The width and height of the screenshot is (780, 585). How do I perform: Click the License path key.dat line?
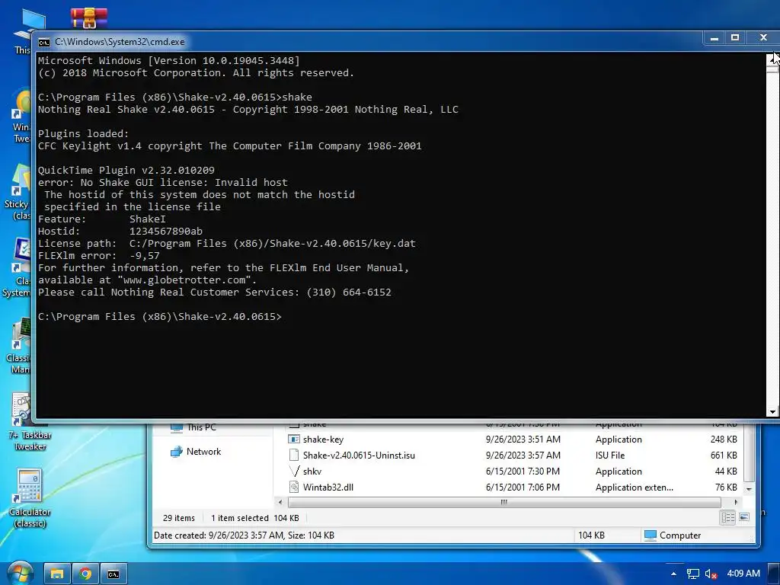tap(226, 244)
